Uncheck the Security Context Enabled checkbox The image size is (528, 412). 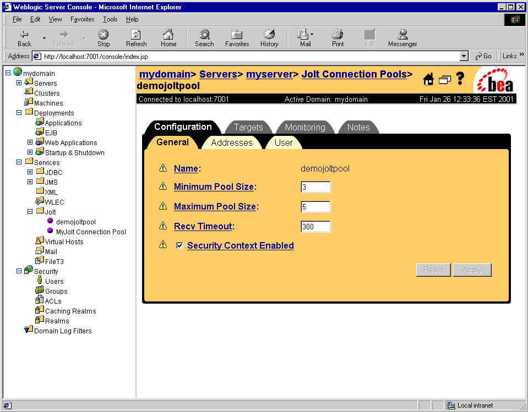point(179,245)
